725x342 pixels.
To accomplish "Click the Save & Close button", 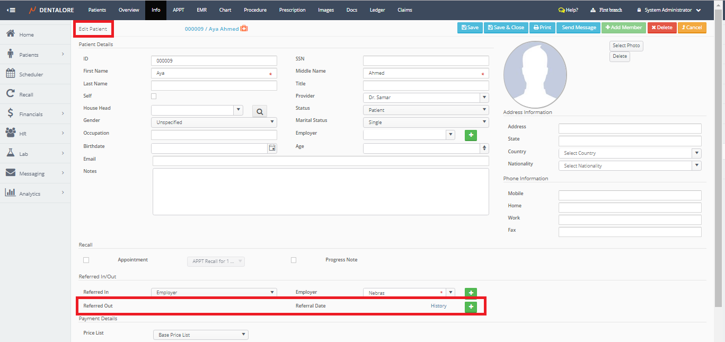I will [506, 28].
